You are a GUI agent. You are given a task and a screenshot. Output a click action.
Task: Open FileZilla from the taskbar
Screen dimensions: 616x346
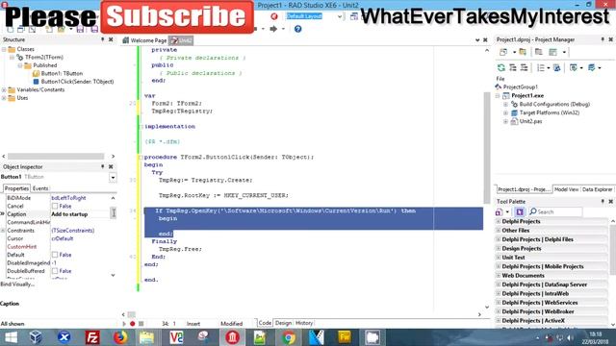(92, 337)
